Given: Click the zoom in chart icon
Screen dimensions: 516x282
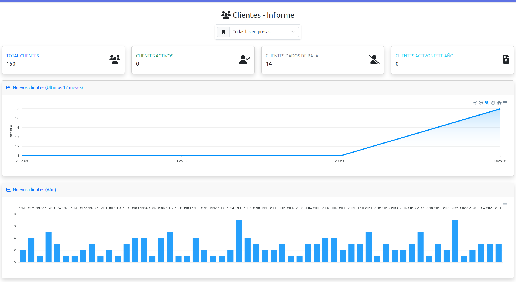Looking at the screenshot, I should click(475, 103).
